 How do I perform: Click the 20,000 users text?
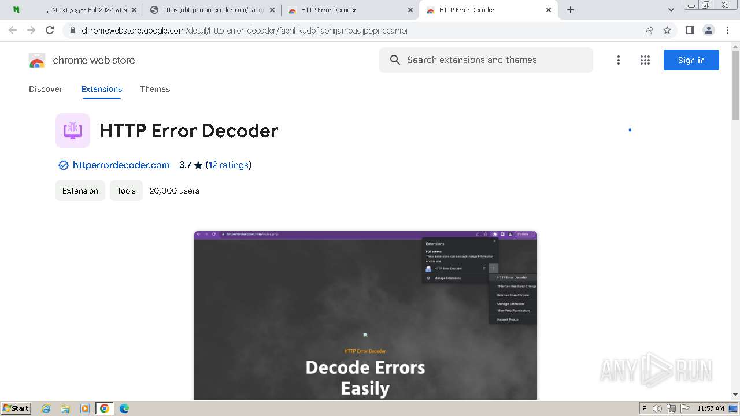(x=175, y=191)
